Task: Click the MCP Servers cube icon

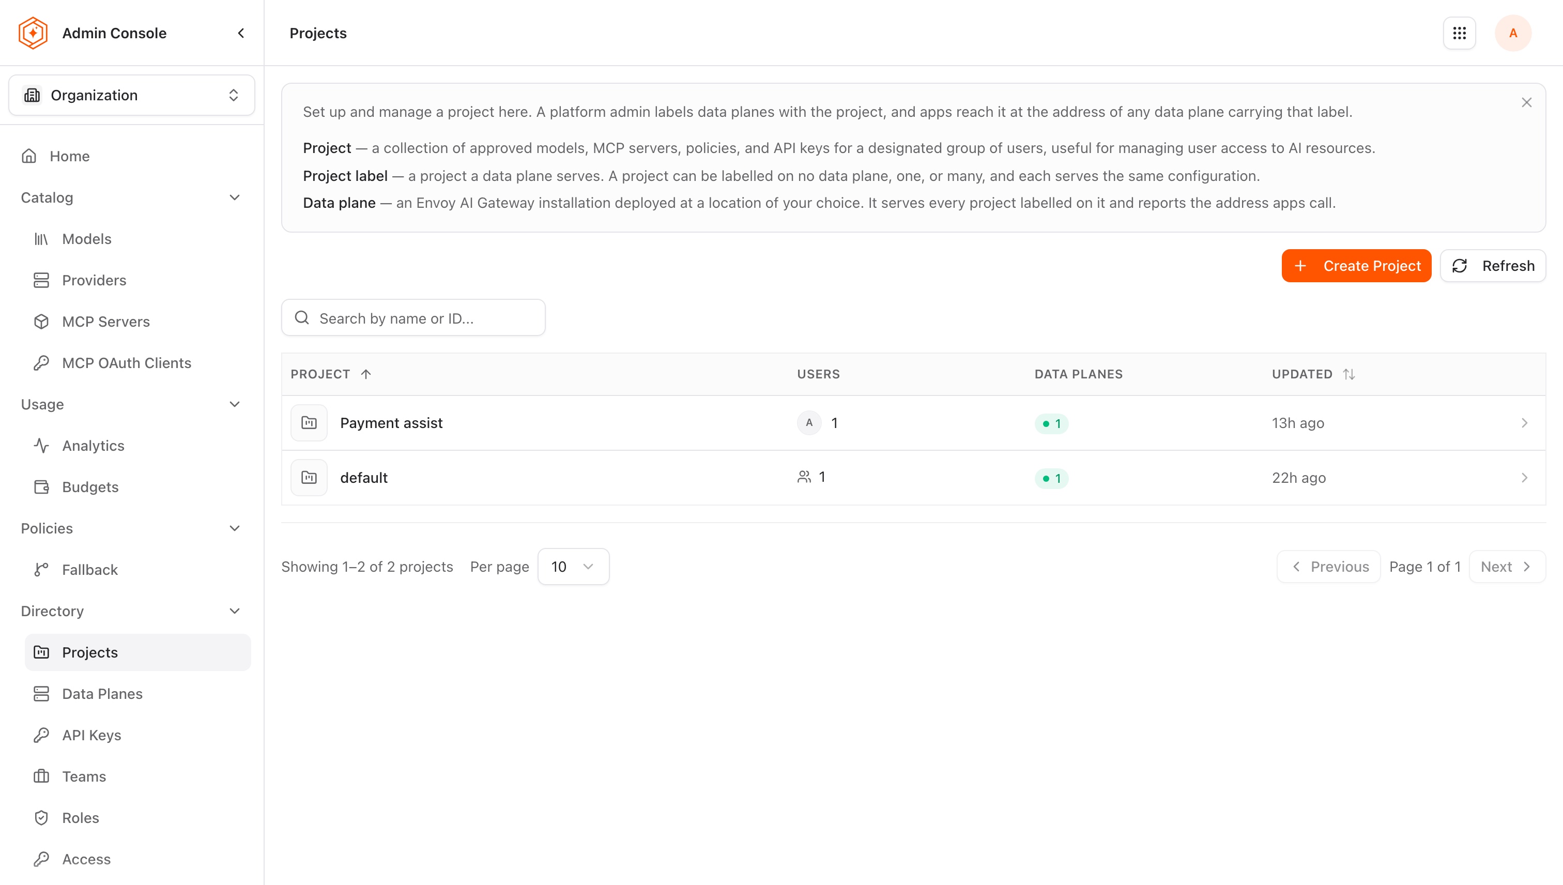Action: [x=41, y=322]
